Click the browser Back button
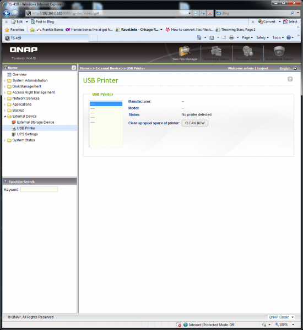The width and height of the screenshot is (303, 330). (x=7, y=13)
